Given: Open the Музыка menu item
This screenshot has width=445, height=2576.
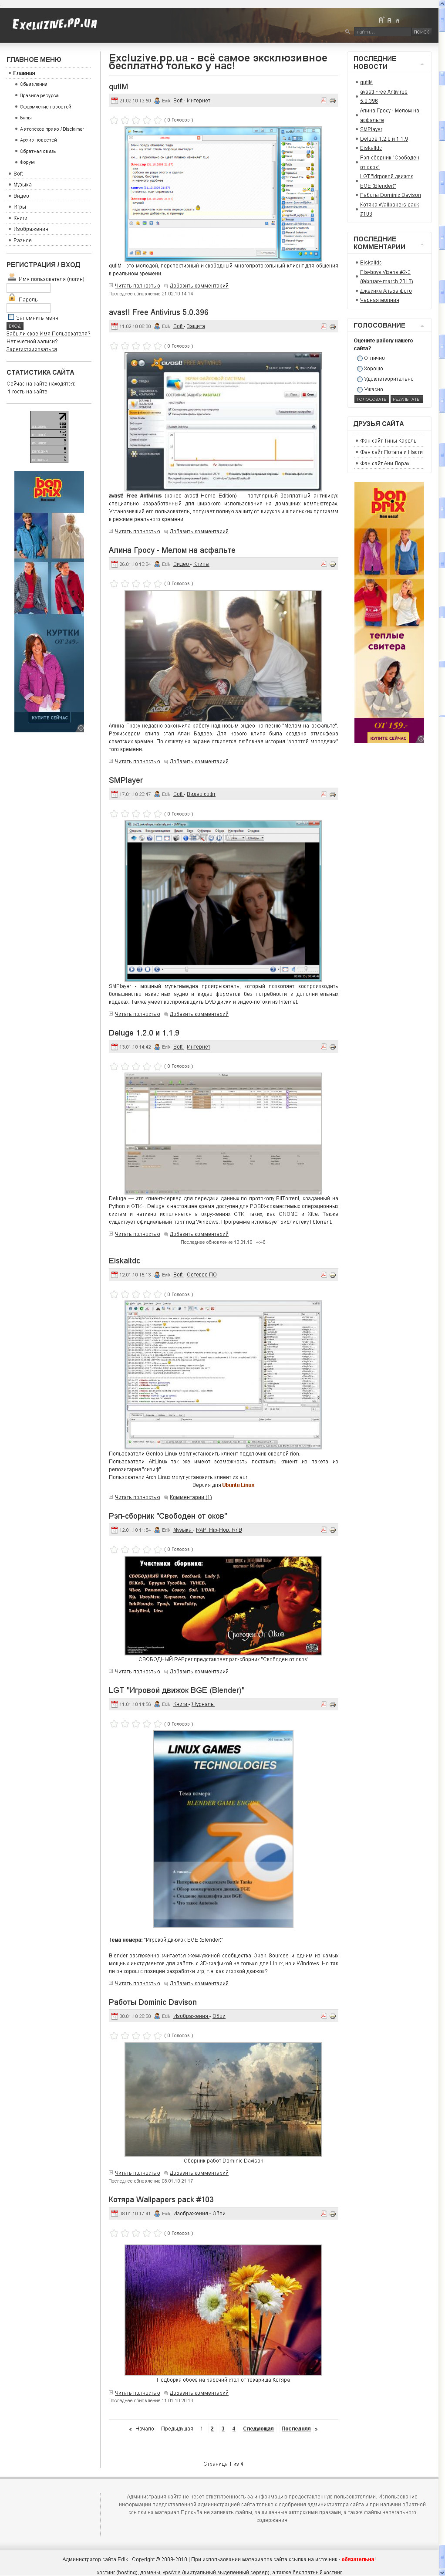Looking at the screenshot, I should 22,185.
